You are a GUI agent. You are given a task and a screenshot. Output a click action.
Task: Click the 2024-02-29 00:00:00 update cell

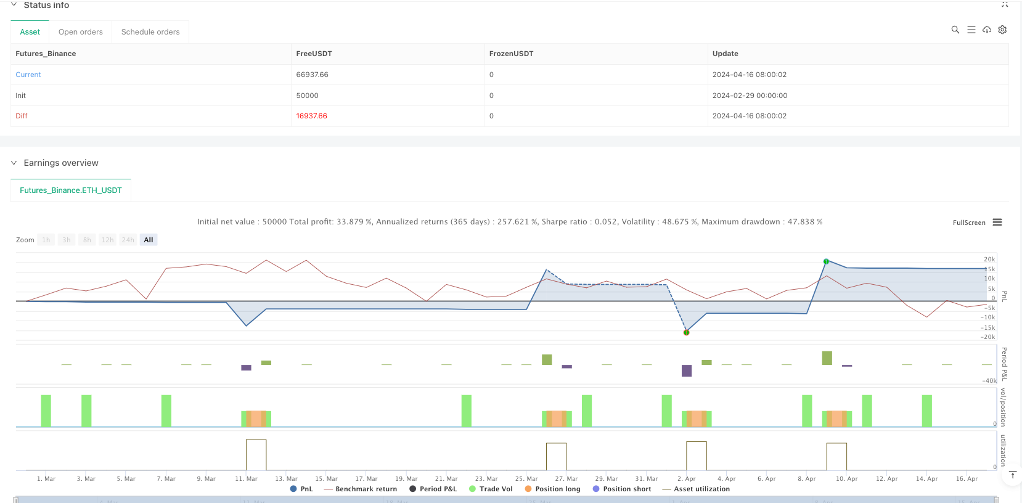750,96
